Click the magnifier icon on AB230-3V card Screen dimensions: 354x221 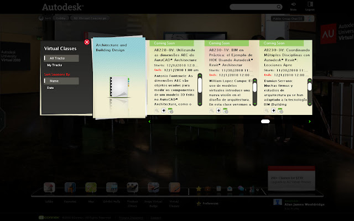(x=267, y=110)
